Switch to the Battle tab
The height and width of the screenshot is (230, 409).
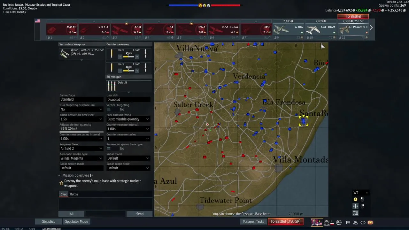pos(74,194)
